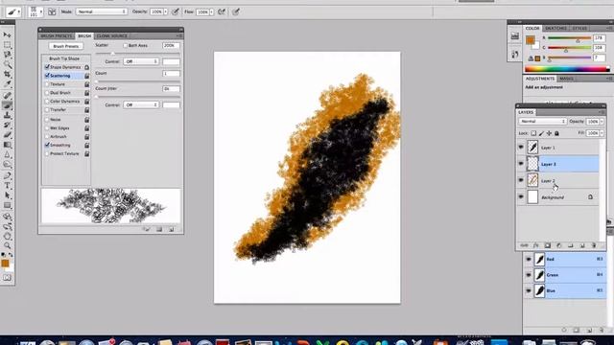614x345 pixels.
Task: Create new layer in Layers panel
Action: pyautogui.click(x=582, y=245)
